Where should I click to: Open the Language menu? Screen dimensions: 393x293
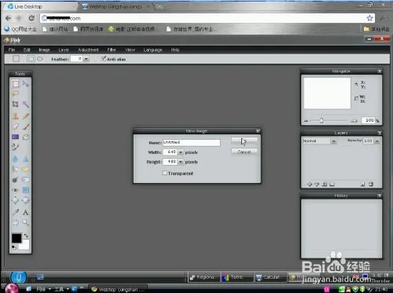click(x=153, y=49)
